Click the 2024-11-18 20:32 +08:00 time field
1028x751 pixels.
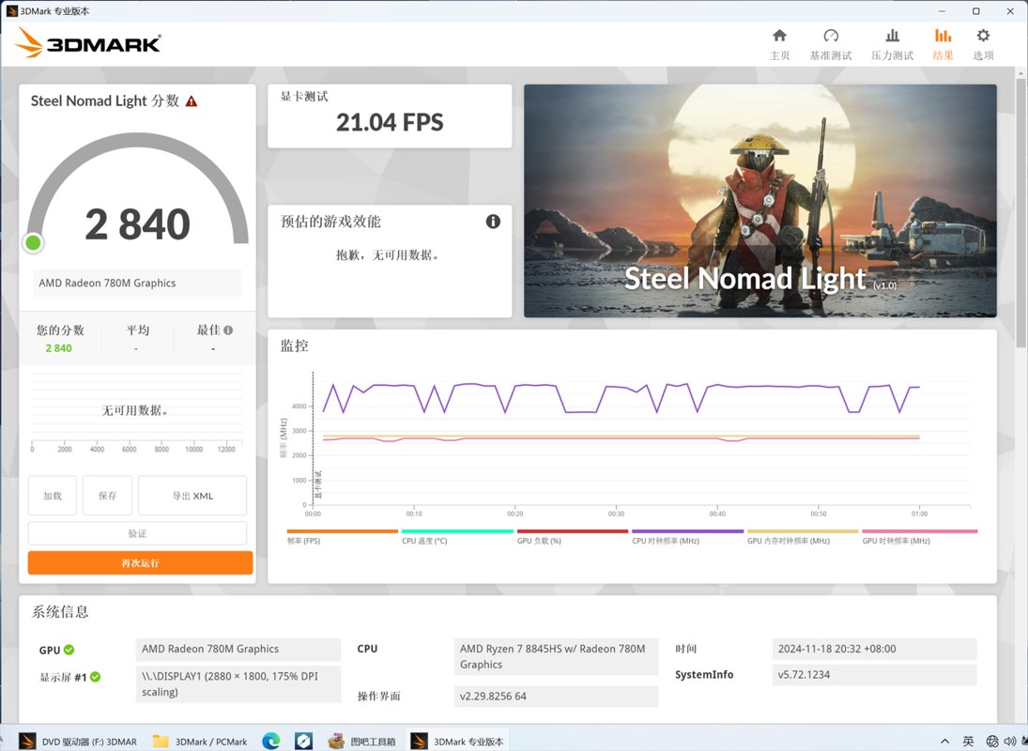(x=875, y=649)
